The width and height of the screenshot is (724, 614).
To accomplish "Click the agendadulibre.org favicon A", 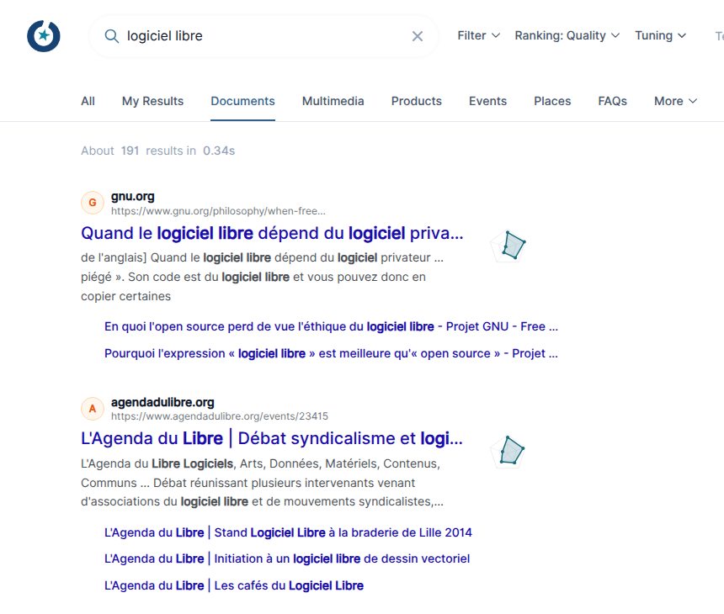I will tap(93, 409).
